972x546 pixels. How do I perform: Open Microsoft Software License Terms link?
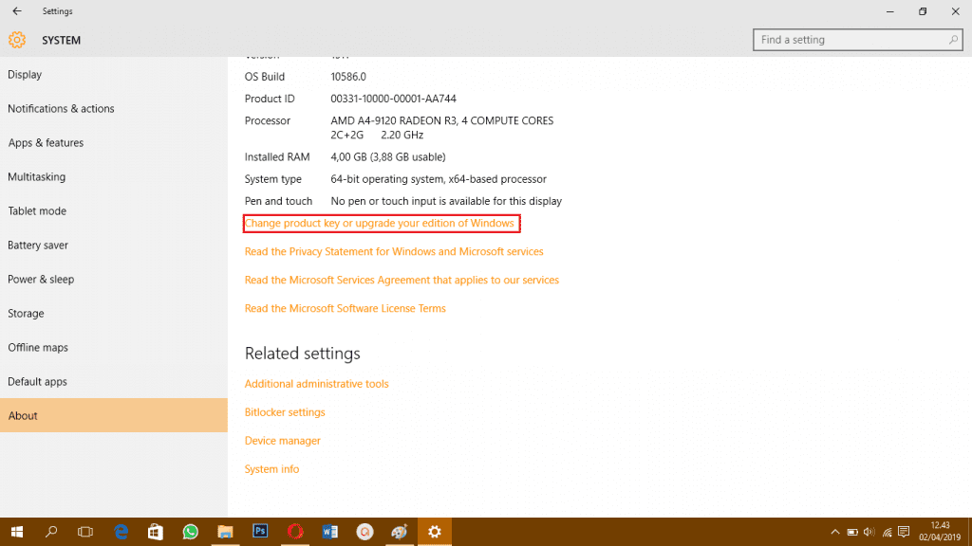tap(345, 308)
